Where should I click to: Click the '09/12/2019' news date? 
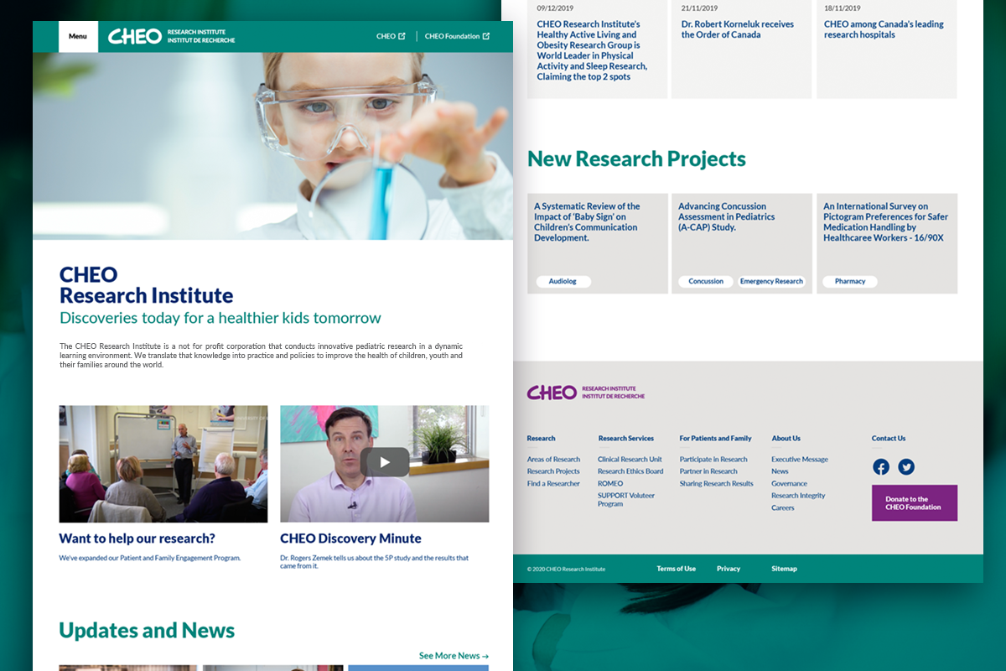click(x=555, y=8)
